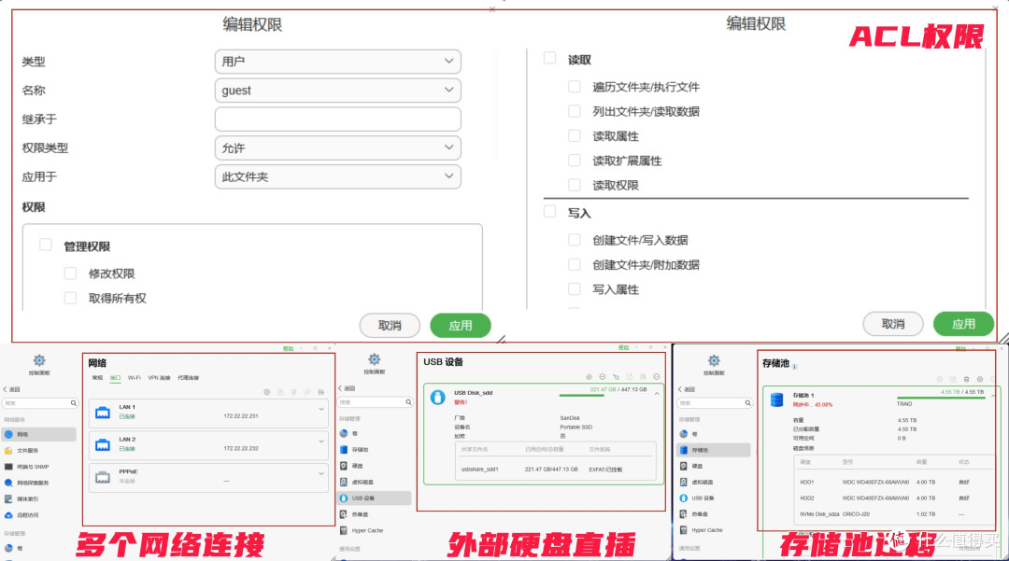Click the LAN 2 ethernet port icon

pos(103,444)
